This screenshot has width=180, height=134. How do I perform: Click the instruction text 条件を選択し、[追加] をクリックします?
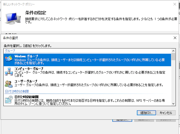pos(28,46)
